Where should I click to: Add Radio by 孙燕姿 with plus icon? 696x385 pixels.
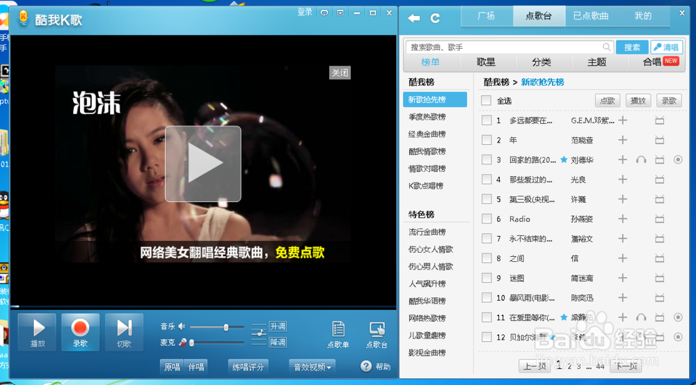coord(623,219)
